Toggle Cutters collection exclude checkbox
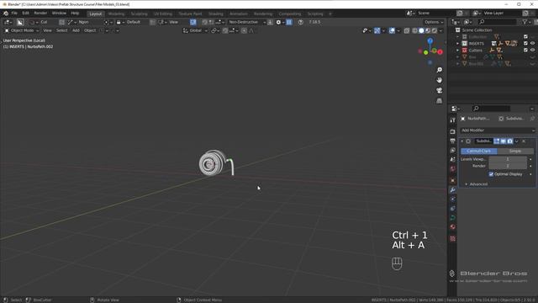The width and height of the screenshot is (538, 303). pos(525,50)
